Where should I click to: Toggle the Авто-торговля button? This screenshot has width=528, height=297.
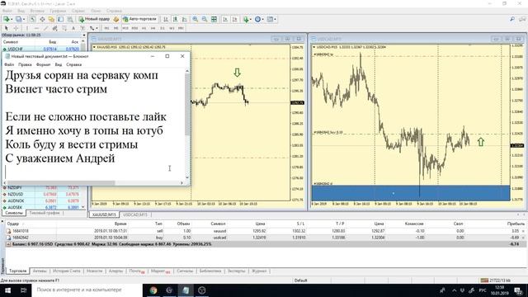point(139,19)
